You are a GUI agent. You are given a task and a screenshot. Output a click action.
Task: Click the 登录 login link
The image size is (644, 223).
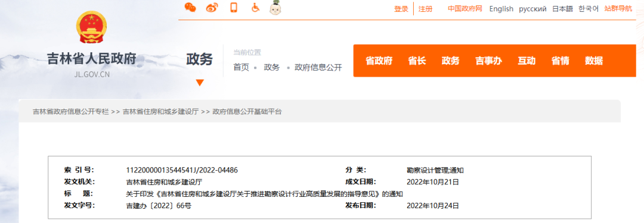[x=401, y=9]
